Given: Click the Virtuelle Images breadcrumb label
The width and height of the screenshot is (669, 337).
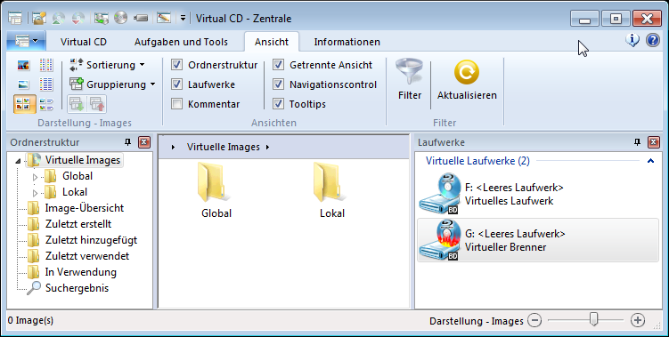Looking at the screenshot, I should [x=223, y=147].
